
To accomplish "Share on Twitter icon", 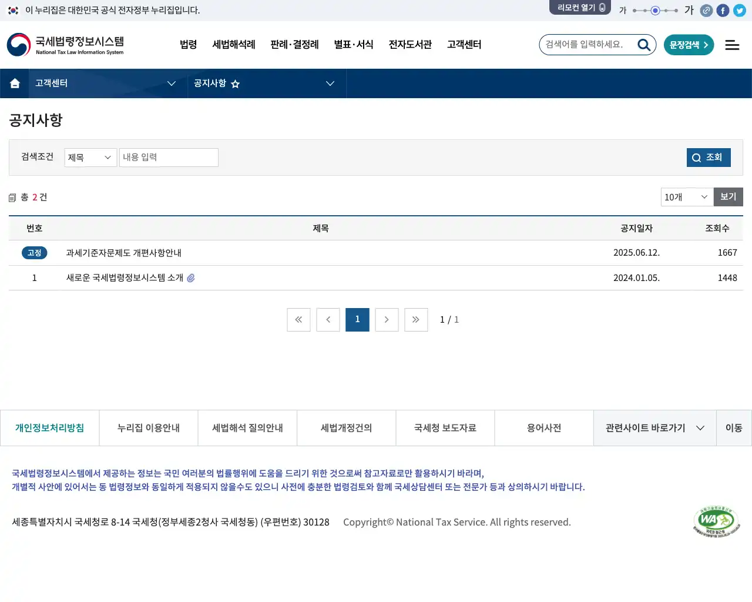I will [740, 11].
